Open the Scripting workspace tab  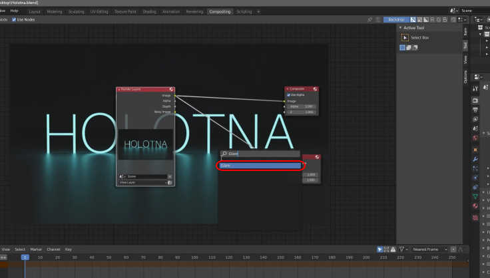[x=244, y=11]
